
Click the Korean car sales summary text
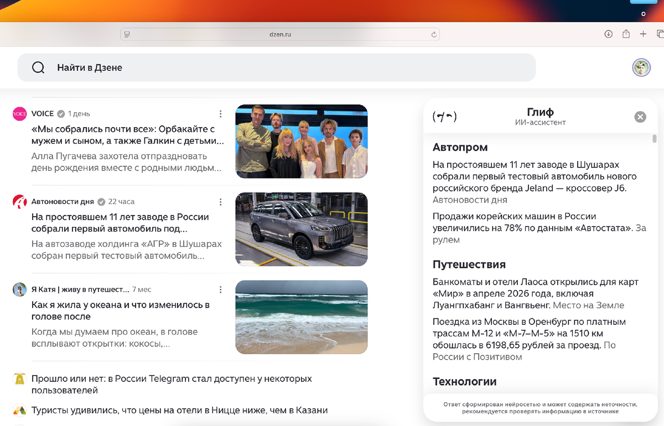pyautogui.click(x=533, y=222)
